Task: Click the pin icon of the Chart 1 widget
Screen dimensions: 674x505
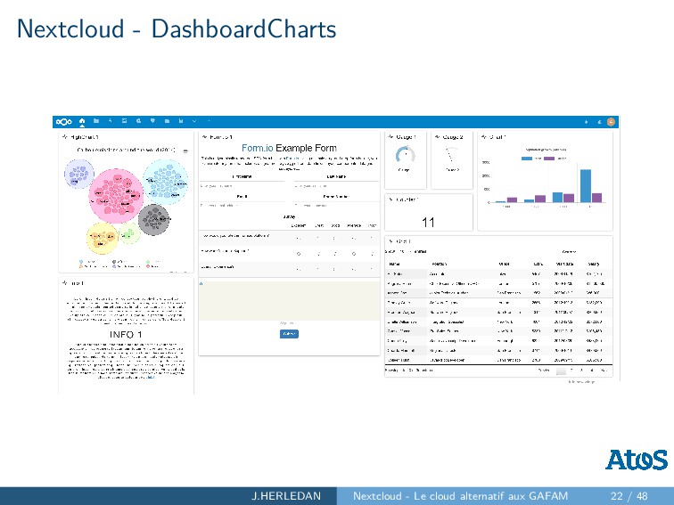Action: (484, 137)
